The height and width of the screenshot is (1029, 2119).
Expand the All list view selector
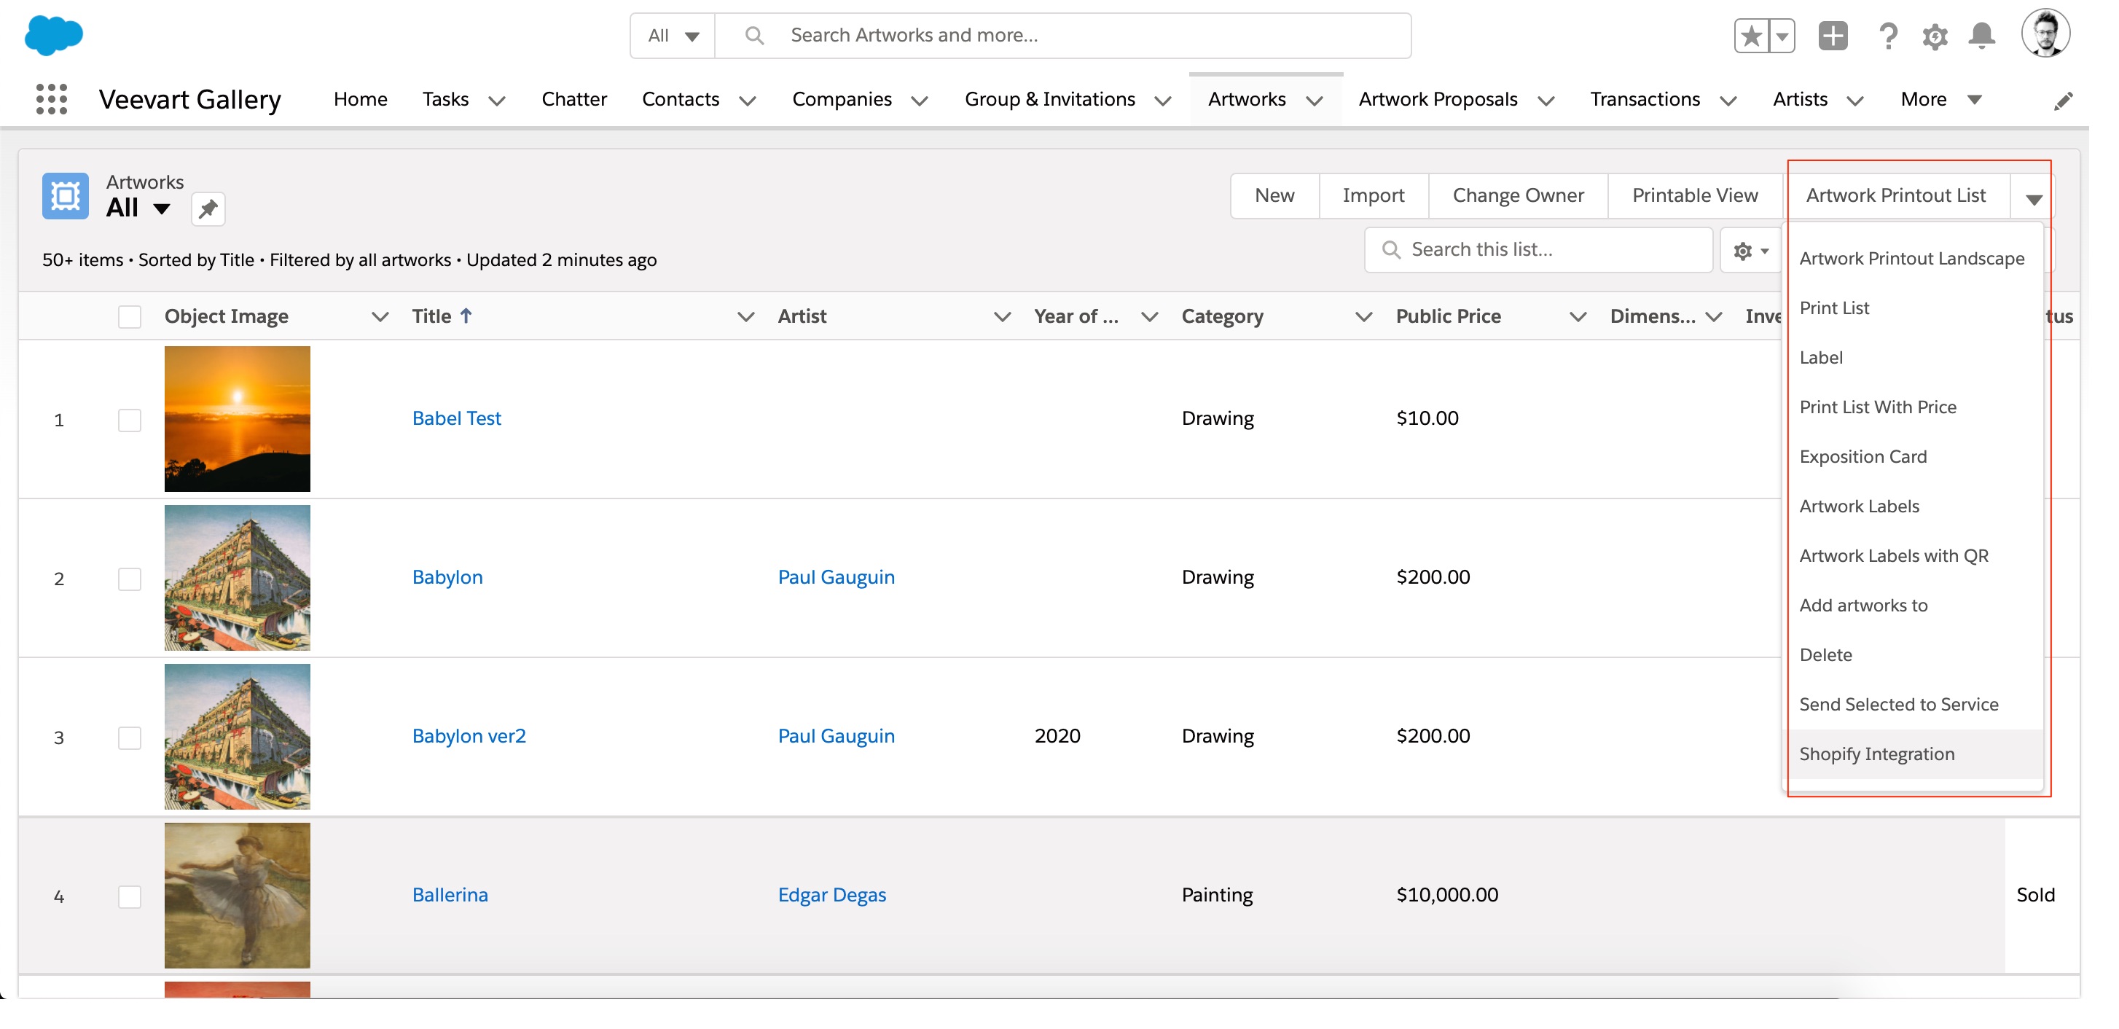click(x=162, y=209)
